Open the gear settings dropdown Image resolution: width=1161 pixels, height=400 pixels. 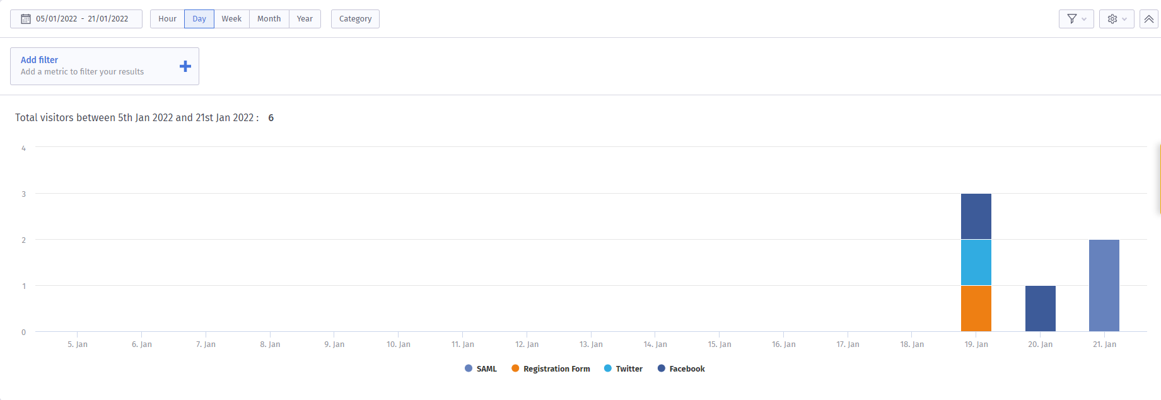click(x=1116, y=19)
